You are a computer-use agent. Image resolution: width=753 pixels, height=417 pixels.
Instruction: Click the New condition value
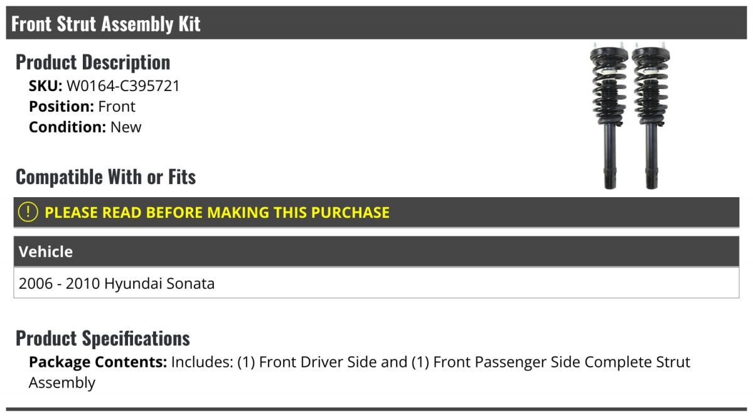[126, 127]
